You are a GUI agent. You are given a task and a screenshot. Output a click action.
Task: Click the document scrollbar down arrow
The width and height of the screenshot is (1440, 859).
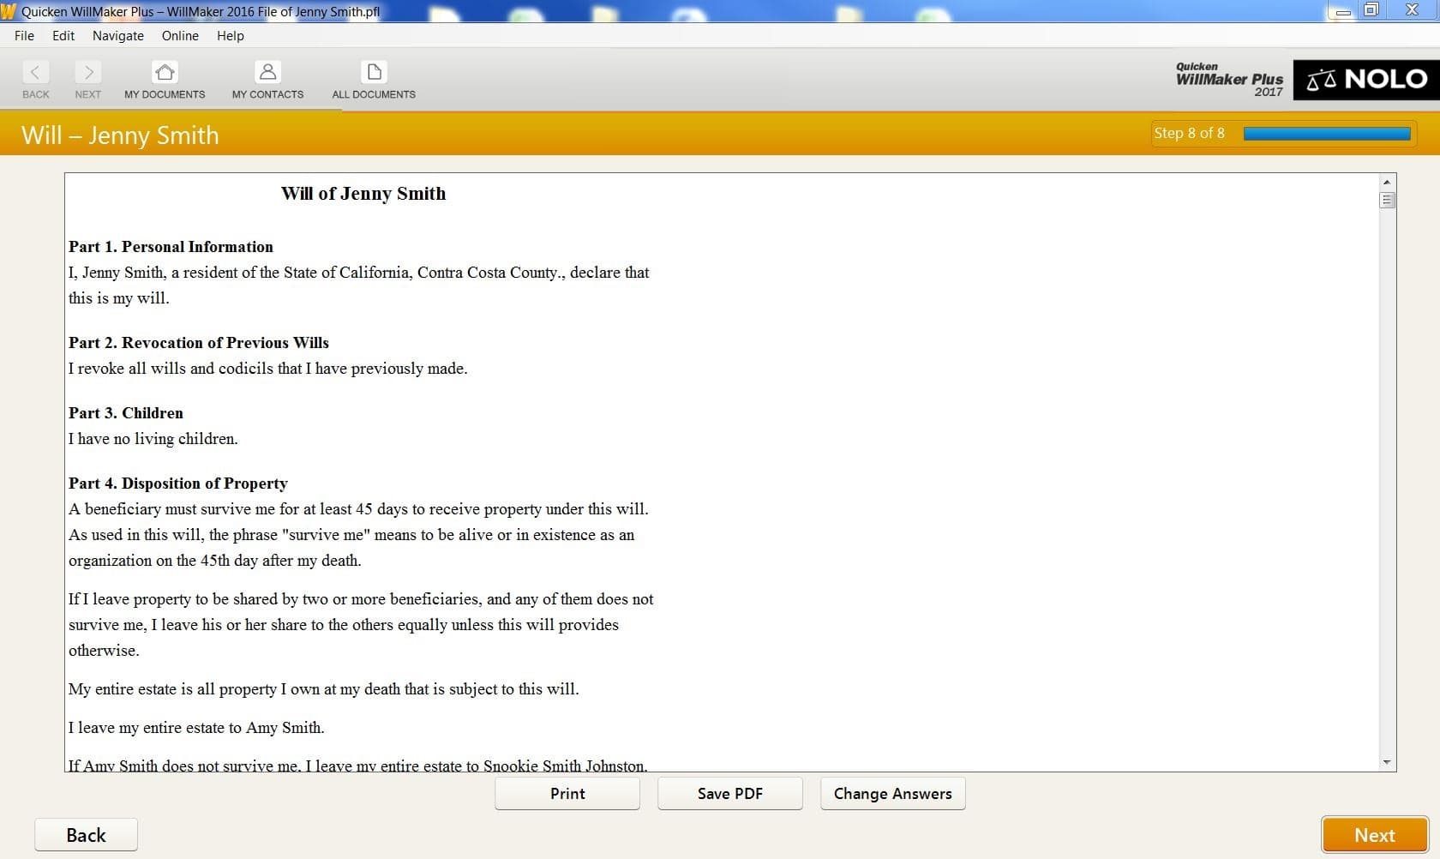click(1387, 762)
